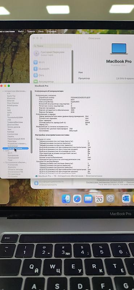Collapse the Аппаратное обеспечение tree section
This screenshot has width=134, height=290.
tap(3, 91)
